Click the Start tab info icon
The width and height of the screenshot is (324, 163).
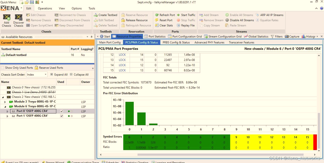coord(102,37)
